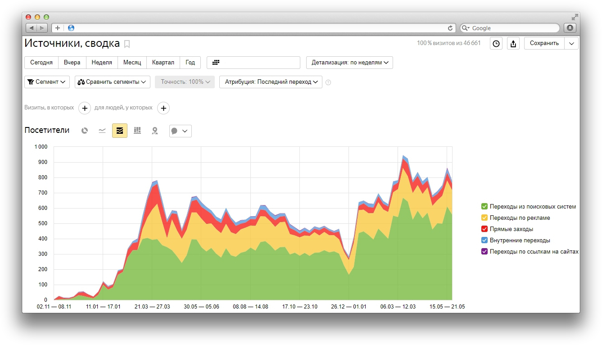602x345 pixels.
Task: Click the bookmark icon beside report title
Action: [x=127, y=44]
